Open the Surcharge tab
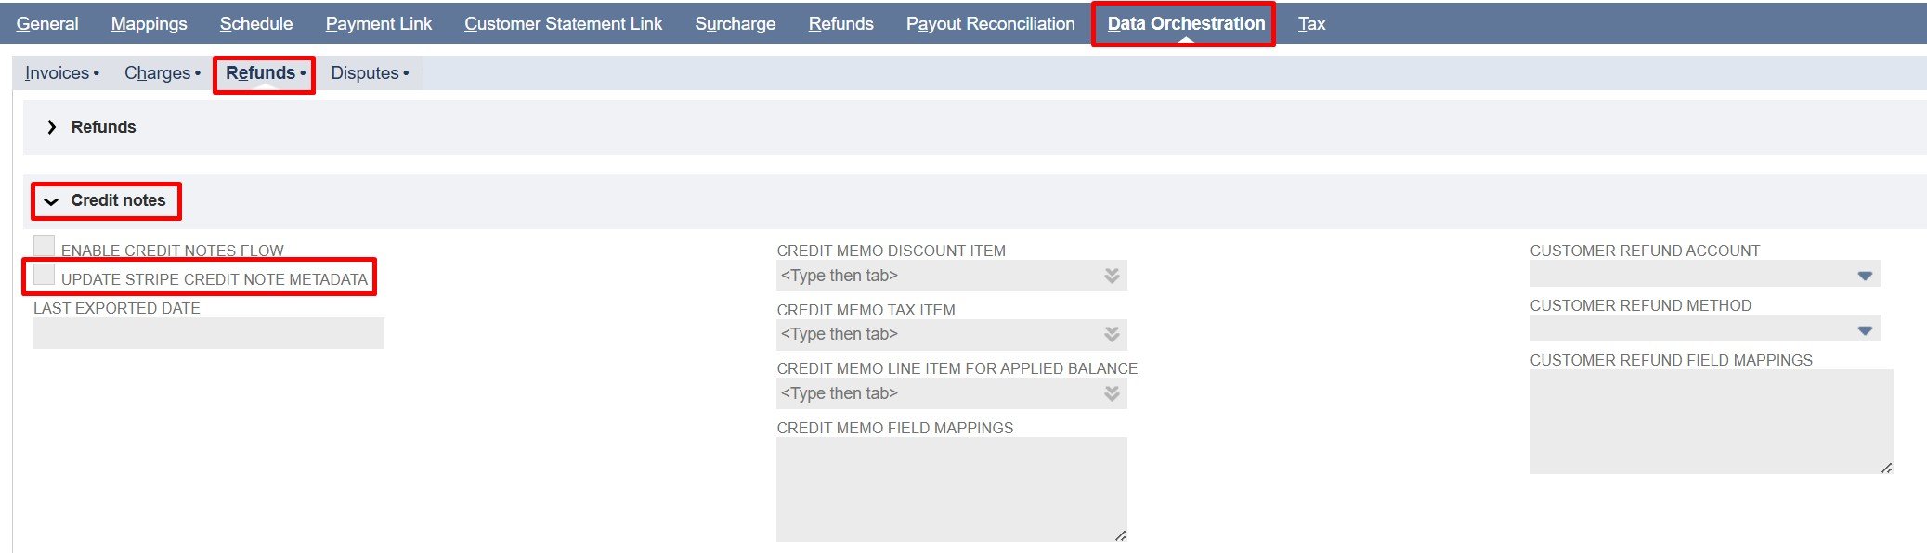Viewport: 1927px width, 553px height. (x=735, y=24)
